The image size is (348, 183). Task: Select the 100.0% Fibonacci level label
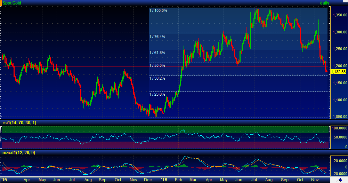(158, 11)
